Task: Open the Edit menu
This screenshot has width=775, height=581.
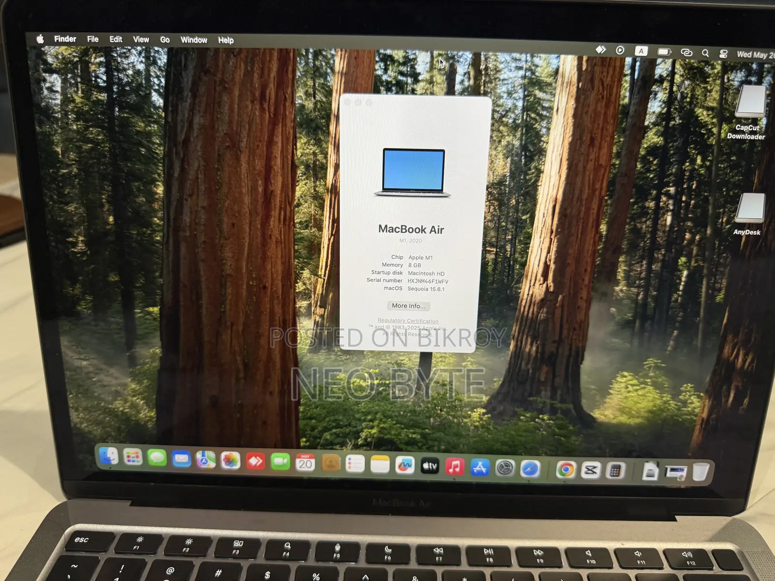Action: [116, 39]
